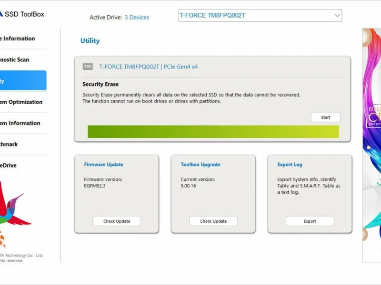
Task: Click the green Security Erase progress bar
Action: (x=213, y=132)
